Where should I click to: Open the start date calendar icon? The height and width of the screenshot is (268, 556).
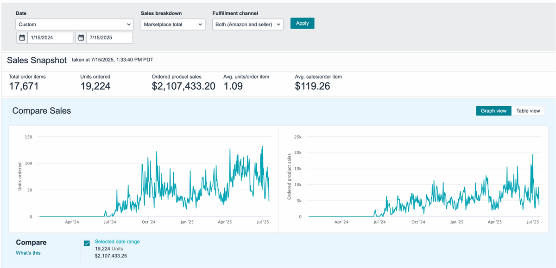click(22, 38)
